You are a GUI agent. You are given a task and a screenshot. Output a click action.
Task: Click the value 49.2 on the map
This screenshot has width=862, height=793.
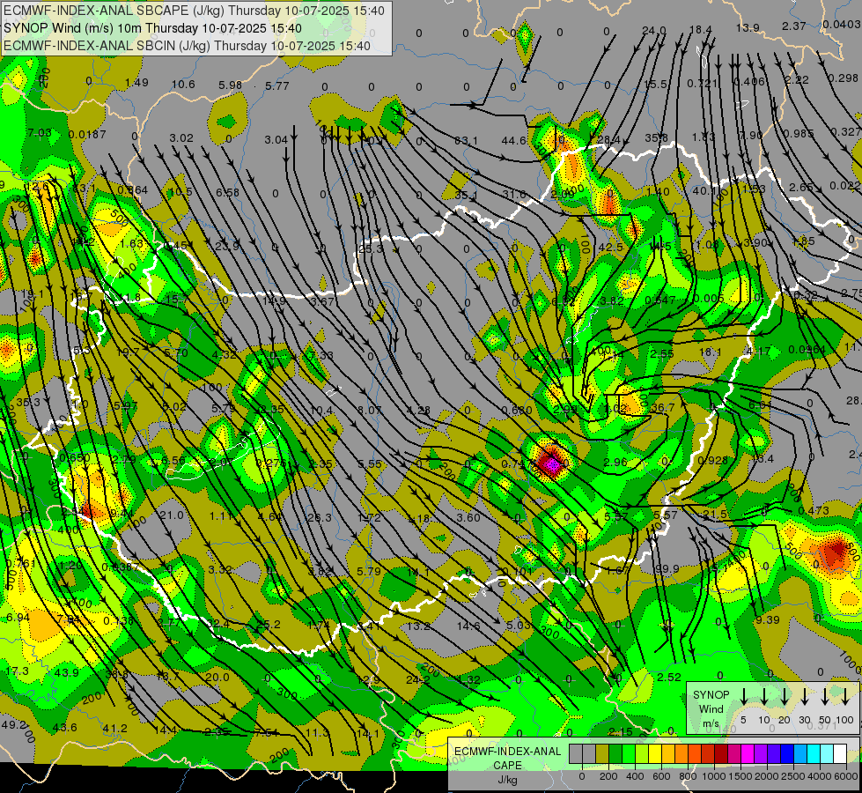point(14,725)
